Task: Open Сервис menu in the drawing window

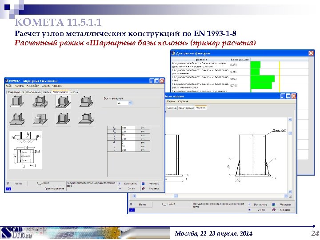Action: tap(171, 101)
